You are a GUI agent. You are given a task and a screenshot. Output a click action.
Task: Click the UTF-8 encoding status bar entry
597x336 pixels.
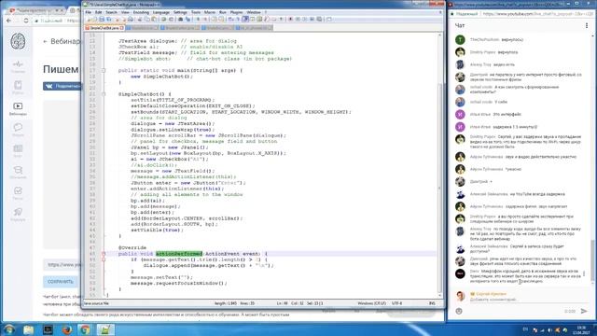[x=396, y=303]
